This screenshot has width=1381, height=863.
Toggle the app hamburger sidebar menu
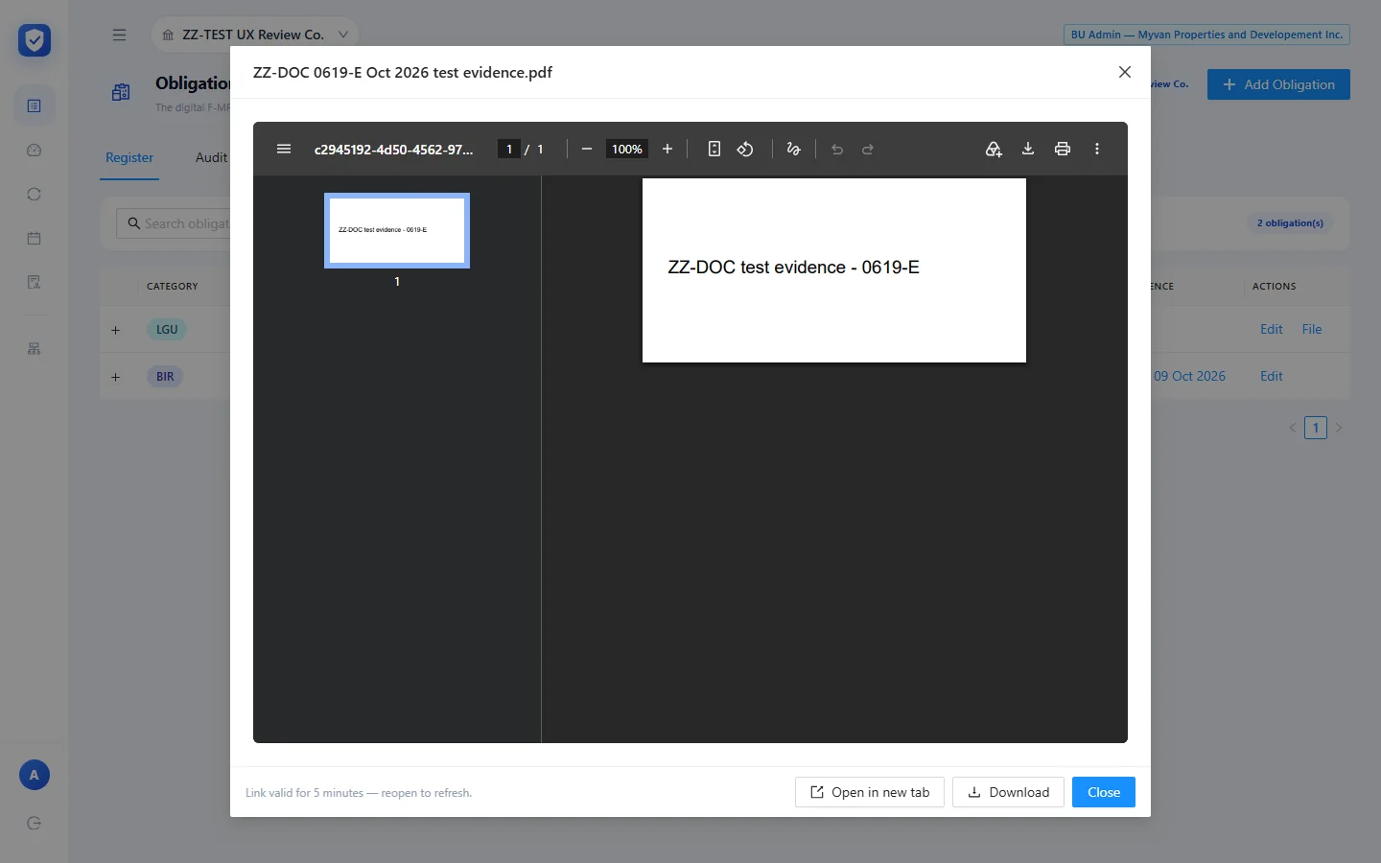click(x=119, y=35)
